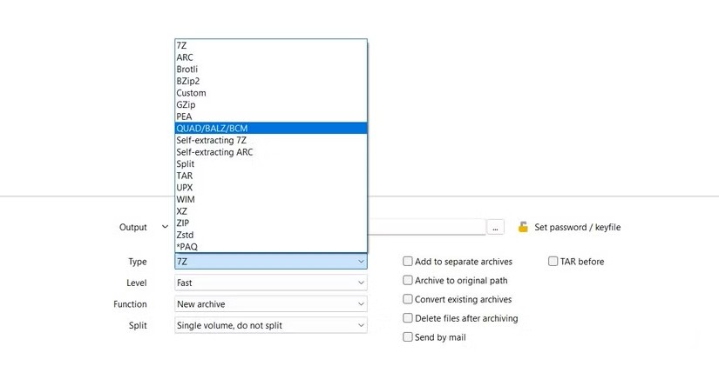Select Brotli from the type list
Image resolution: width=719 pixels, height=366 pixels.
271,69
